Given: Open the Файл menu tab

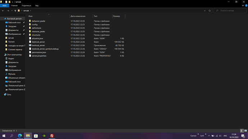Looking at the screenshot, I should (x=4, y=5).
